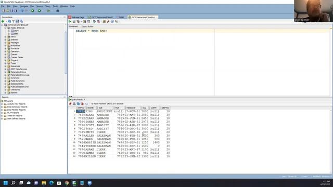Click Run Script icon in worksheet toolbar

coord(74,21)
